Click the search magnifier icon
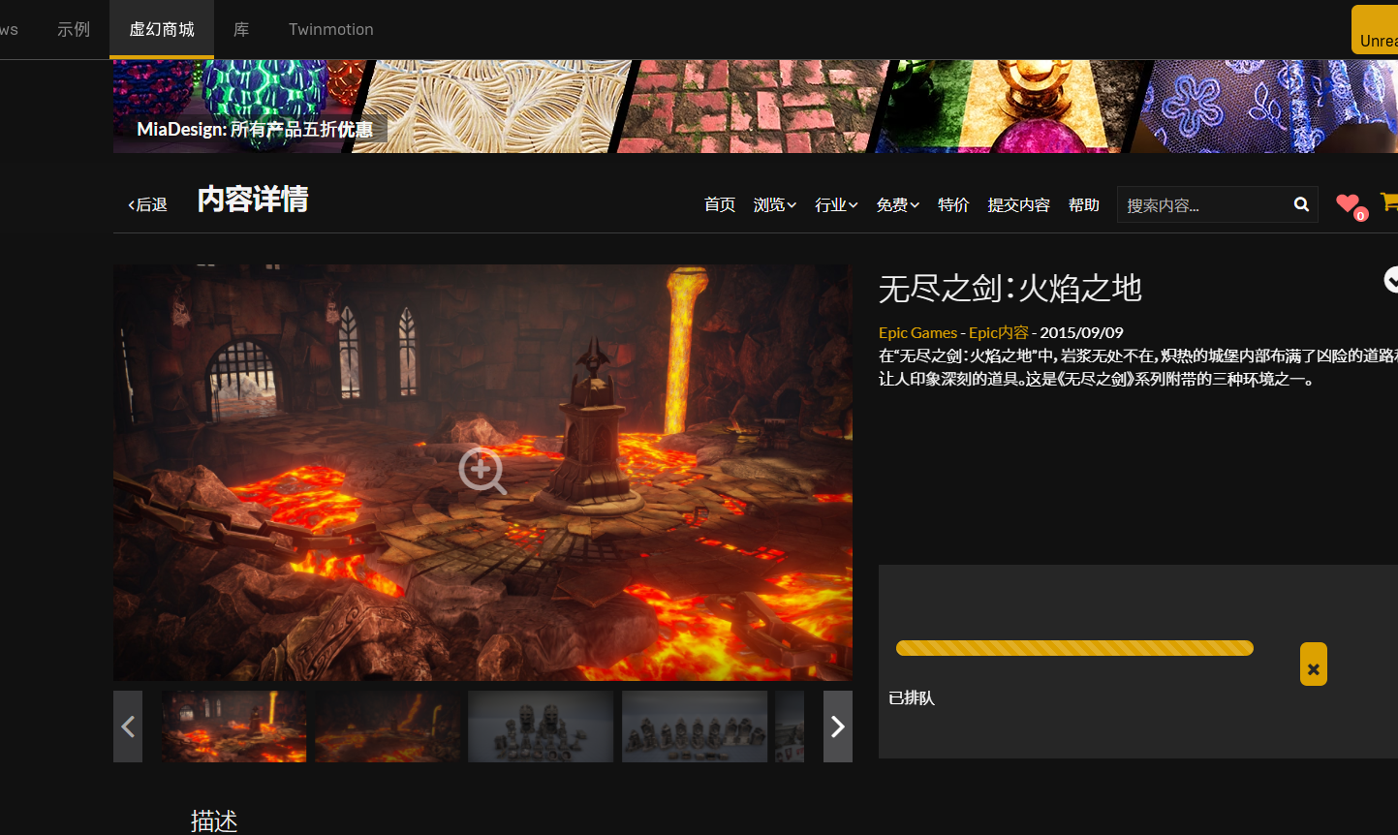 1301,204
